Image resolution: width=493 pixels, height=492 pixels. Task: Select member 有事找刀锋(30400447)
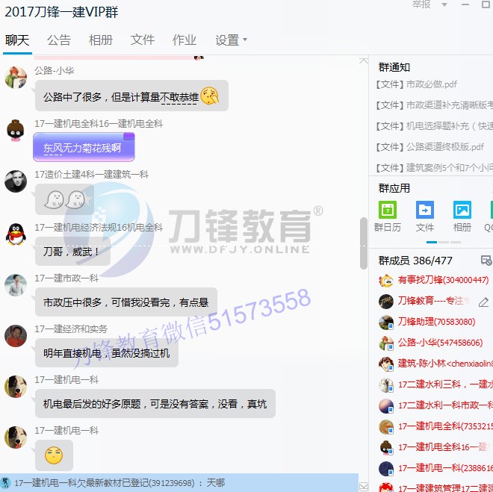point(443,280)
